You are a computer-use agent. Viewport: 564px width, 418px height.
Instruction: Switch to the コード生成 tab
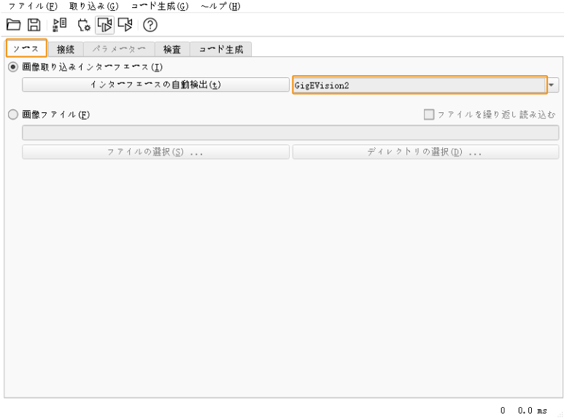(221, 50)
